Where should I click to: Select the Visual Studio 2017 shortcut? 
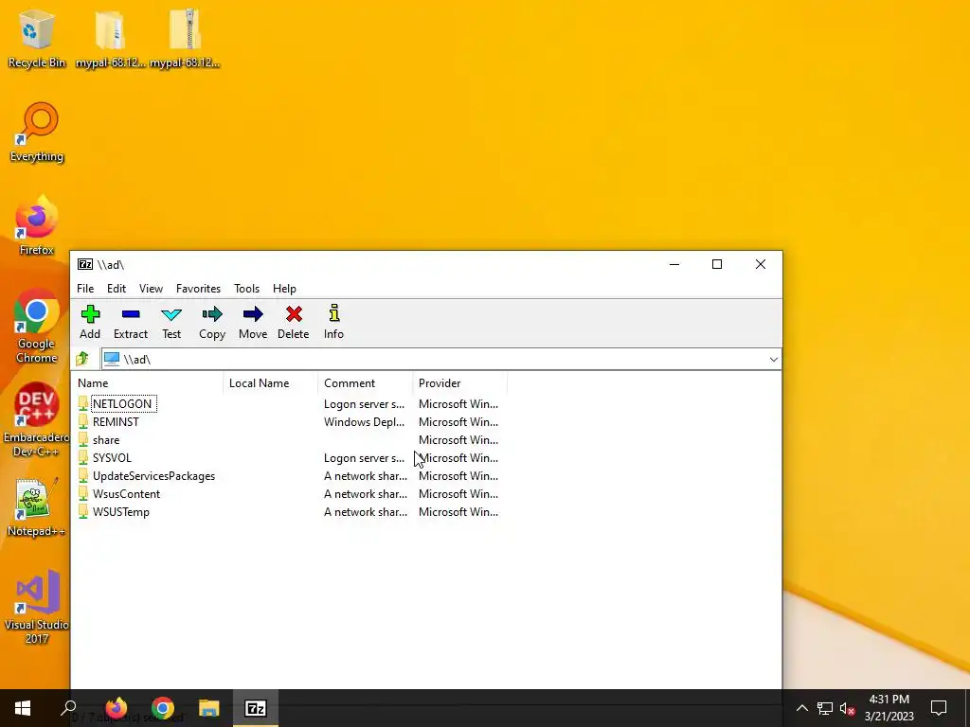(37, 607)
